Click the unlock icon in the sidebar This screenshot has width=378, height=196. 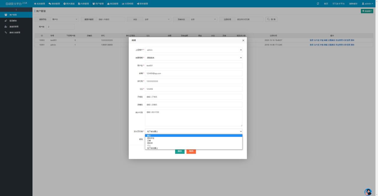6,21
